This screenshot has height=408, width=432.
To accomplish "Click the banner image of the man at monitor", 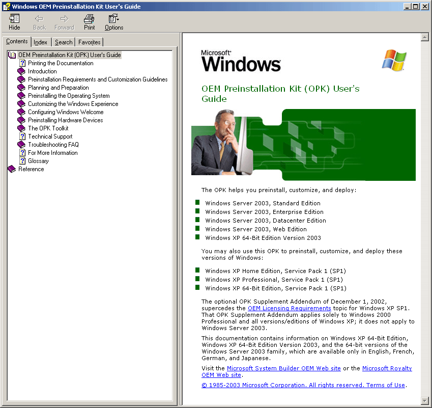I will pyautogui.click(x=303, y=145).
